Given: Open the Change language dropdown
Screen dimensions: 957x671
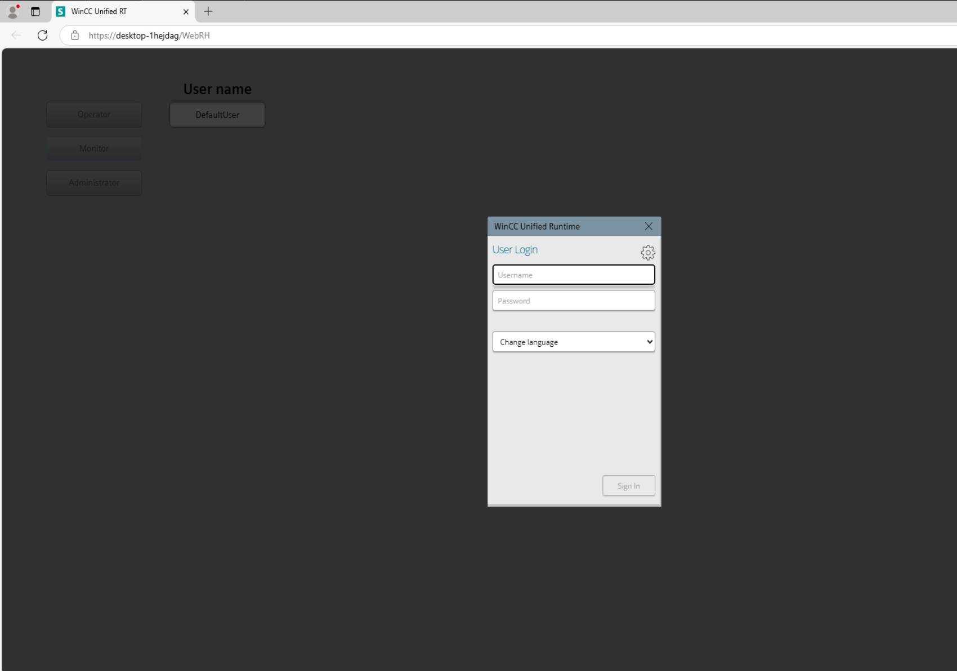Looking at the screenshot, I should [574, 342].
